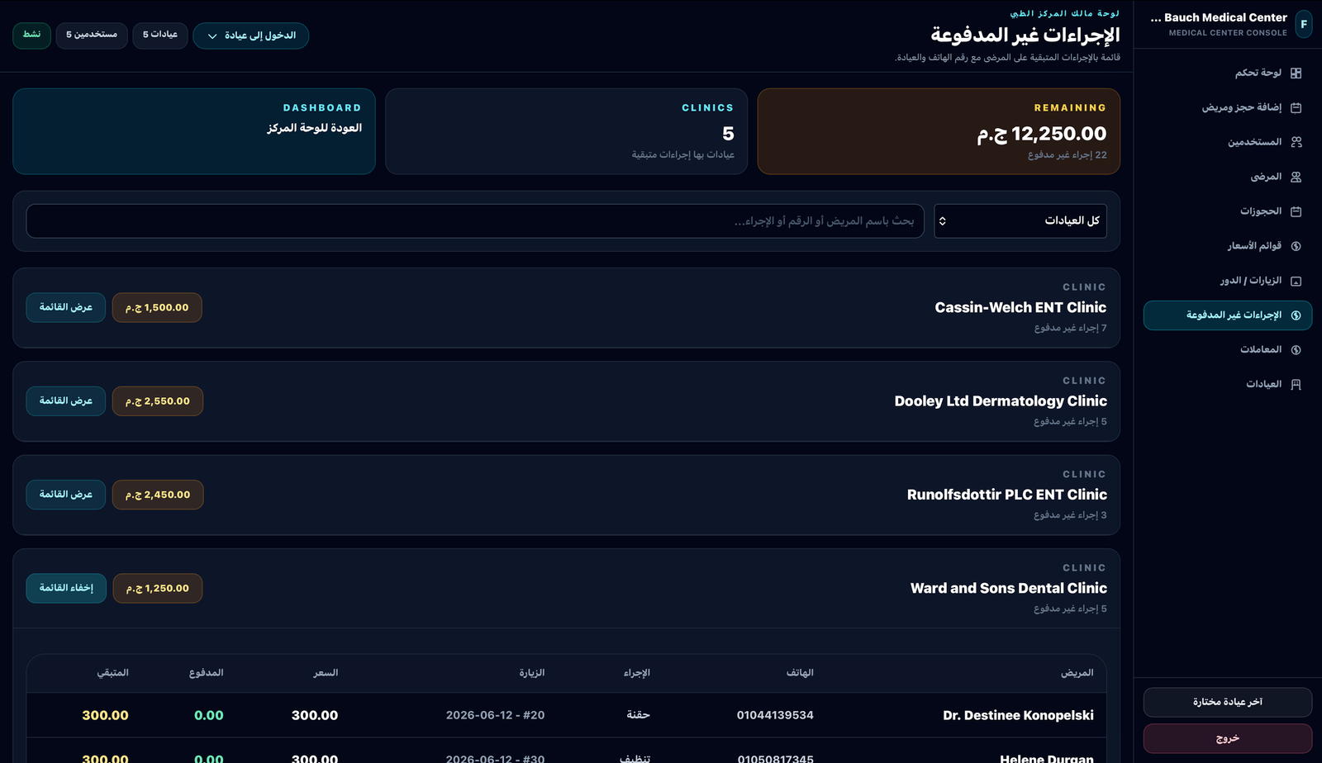Viewport: 1322px width, 763px height.
Task: Click the F avatar badge of Bauch Medical Center
Action: point(1304,24)
